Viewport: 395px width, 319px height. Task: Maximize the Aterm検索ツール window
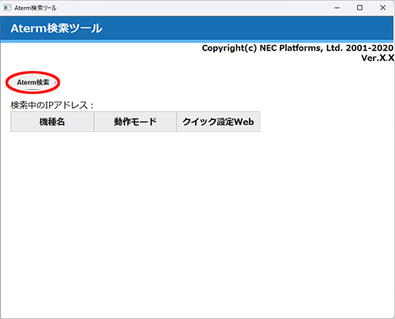tap(359, 8)
